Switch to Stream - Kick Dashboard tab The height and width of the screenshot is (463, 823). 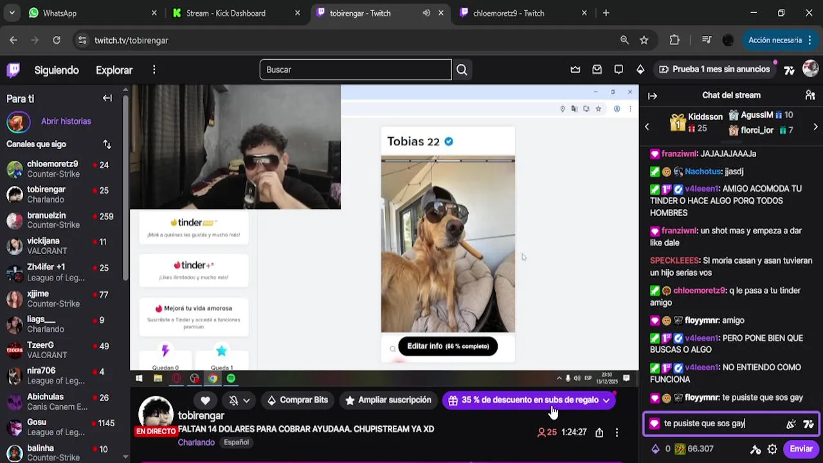235,13
